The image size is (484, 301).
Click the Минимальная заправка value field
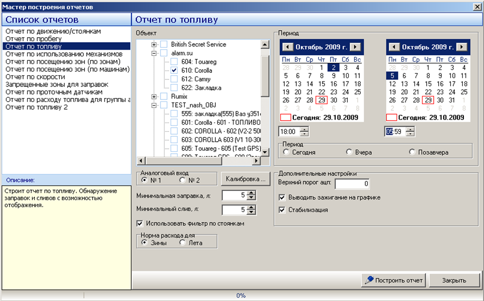pos(234,195)
